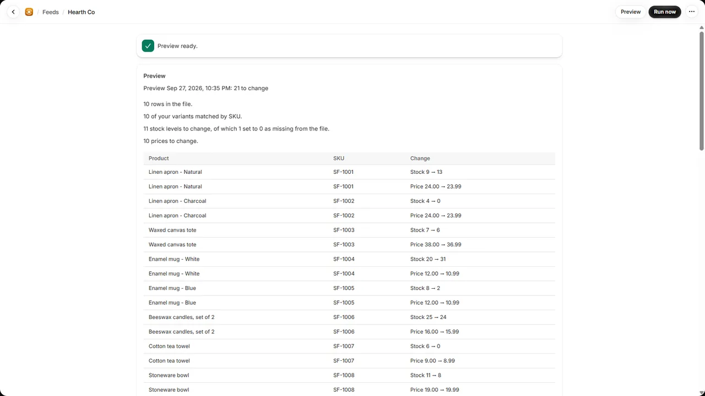Click the '11 stock levels to change' line
705x396 pixels.
click(x=236, y=129)
